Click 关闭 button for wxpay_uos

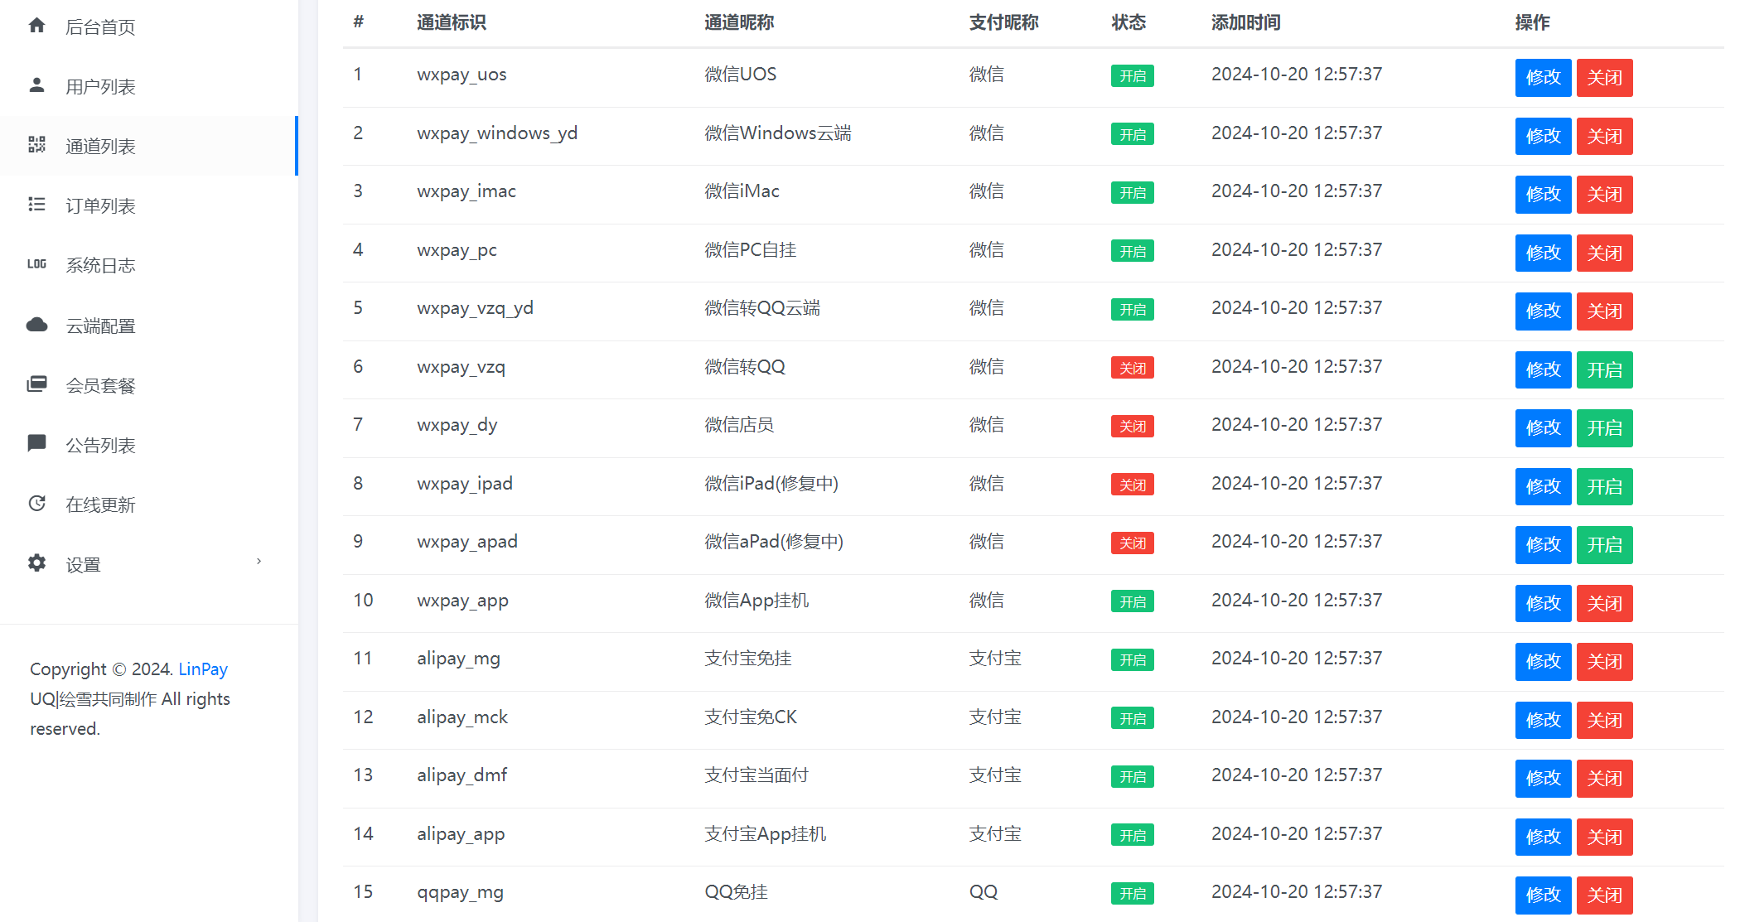tap(1604, 78)
